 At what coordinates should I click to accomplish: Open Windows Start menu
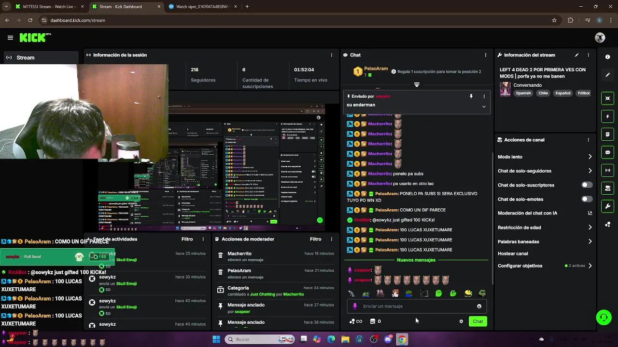point(216,339)
